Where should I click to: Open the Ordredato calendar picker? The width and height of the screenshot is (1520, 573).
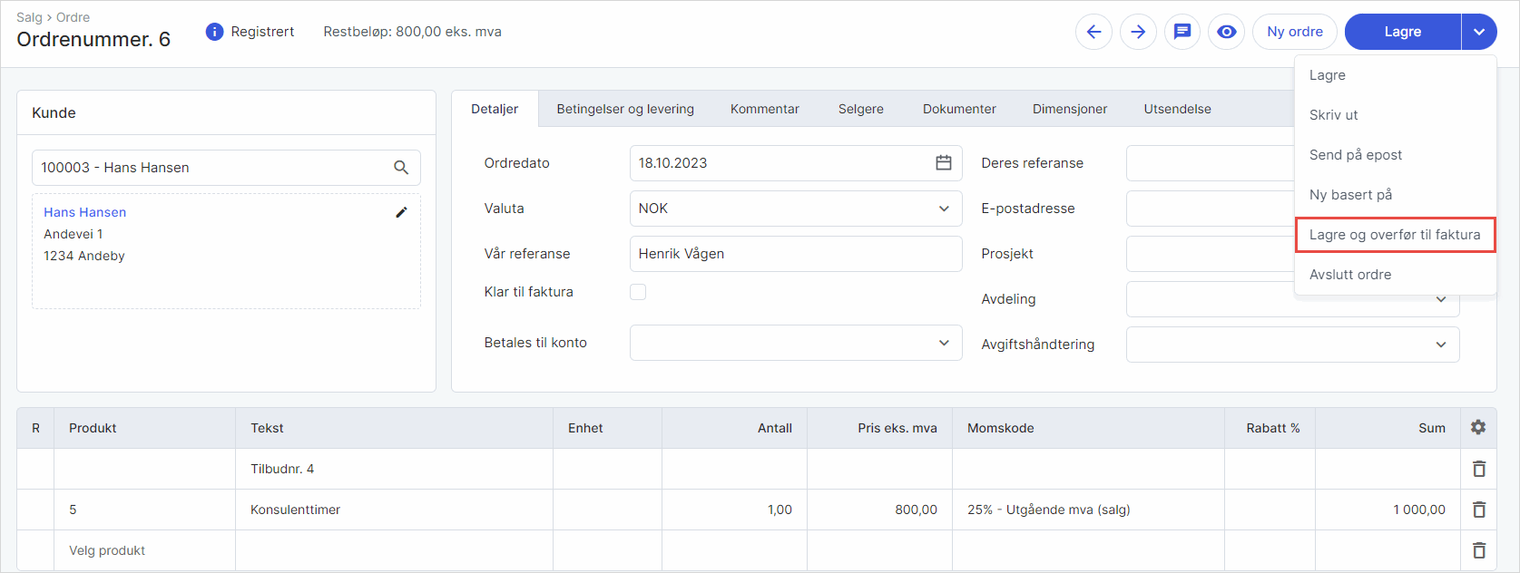(x=944, y=163)
